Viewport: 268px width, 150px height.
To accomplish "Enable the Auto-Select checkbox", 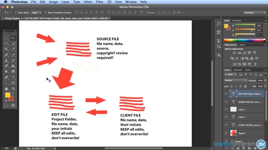I will click(16, 12).
